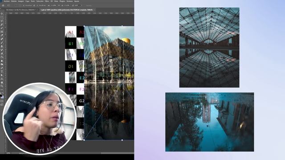The image size is (285, 160).
Task: Select the Horizontal Type tool
Action: click(x=2, y=72)
